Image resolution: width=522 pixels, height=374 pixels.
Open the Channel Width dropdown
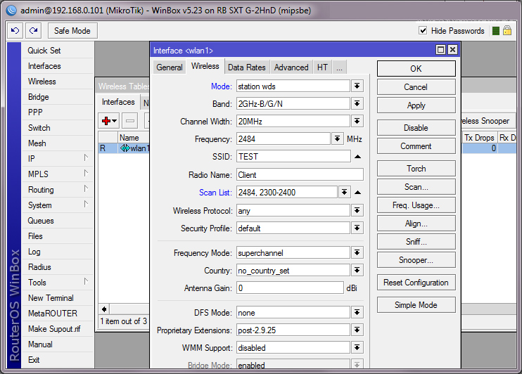[357, 121]
